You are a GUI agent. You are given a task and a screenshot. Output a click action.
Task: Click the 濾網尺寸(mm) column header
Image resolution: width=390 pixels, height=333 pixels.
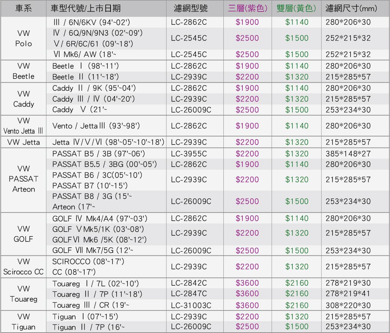tap(351, 8)
